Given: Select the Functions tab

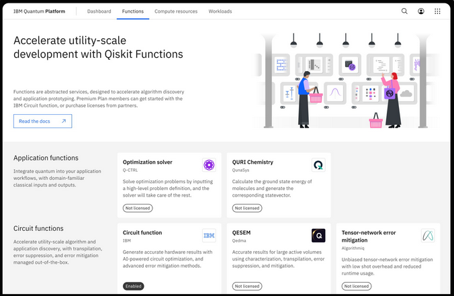Looking at the screenshot, I should 133,11.
